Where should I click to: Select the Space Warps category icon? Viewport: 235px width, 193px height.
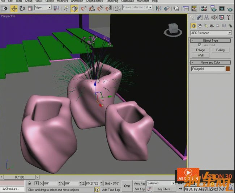tap(224, 26)
